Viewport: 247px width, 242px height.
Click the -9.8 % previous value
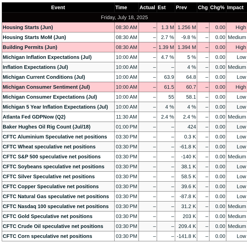click(x=188, y=37)
